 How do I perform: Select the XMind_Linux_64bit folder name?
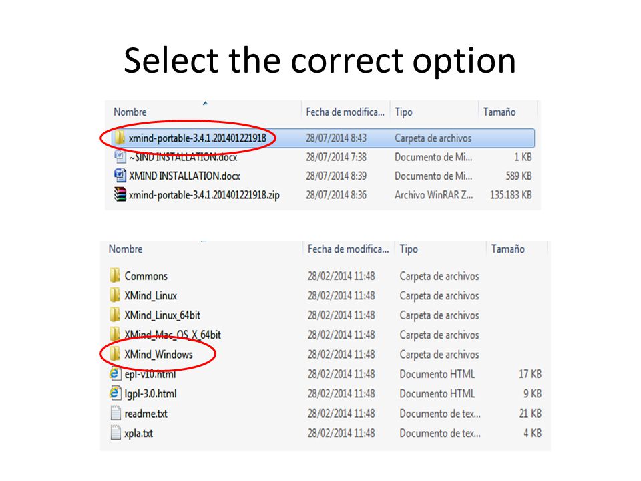coord(162,315)
